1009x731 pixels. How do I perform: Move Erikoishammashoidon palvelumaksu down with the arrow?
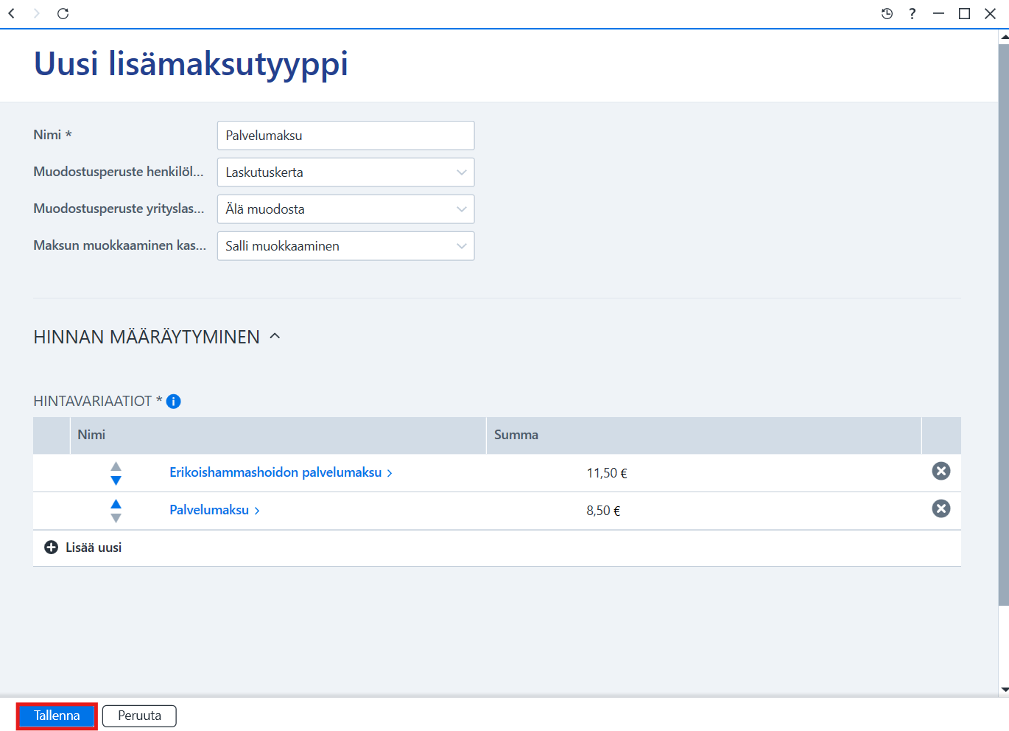tap(116, 480)
